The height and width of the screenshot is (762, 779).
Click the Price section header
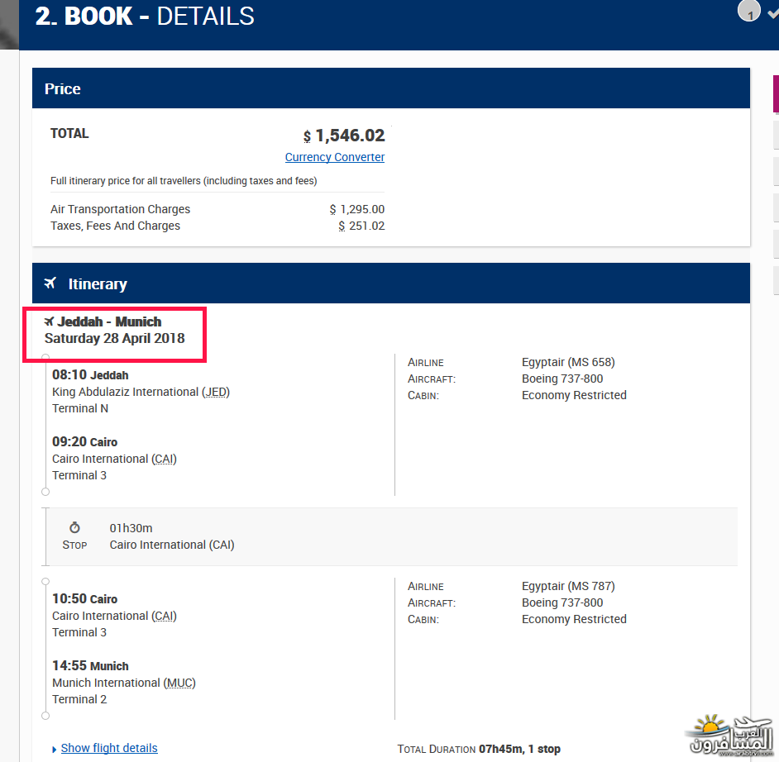[391, 88]
